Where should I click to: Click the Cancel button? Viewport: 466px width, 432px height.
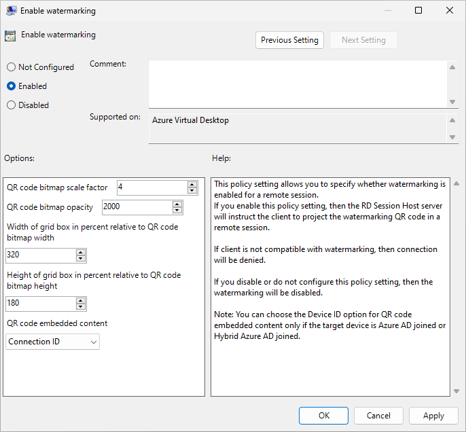point(378,416)
